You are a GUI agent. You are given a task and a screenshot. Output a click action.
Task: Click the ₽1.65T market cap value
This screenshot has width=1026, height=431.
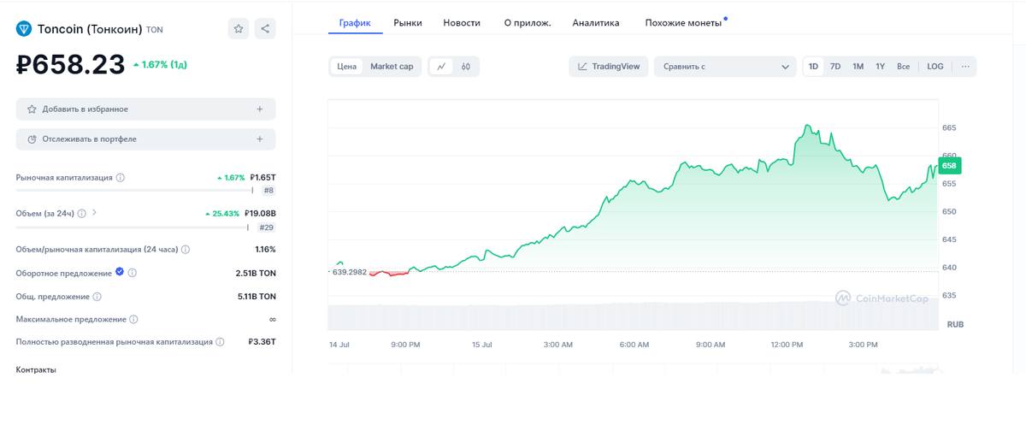pos(262,178)
